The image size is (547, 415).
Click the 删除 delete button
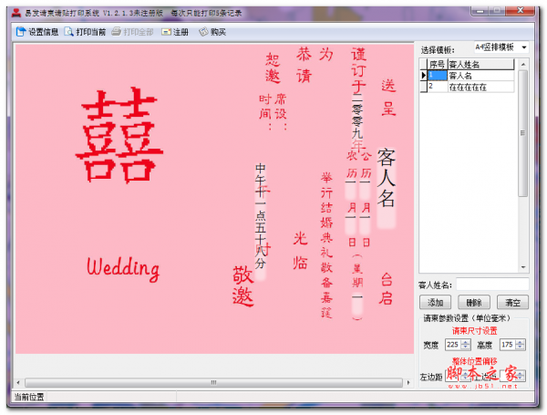pyautogui.click(x=474, y=302)
